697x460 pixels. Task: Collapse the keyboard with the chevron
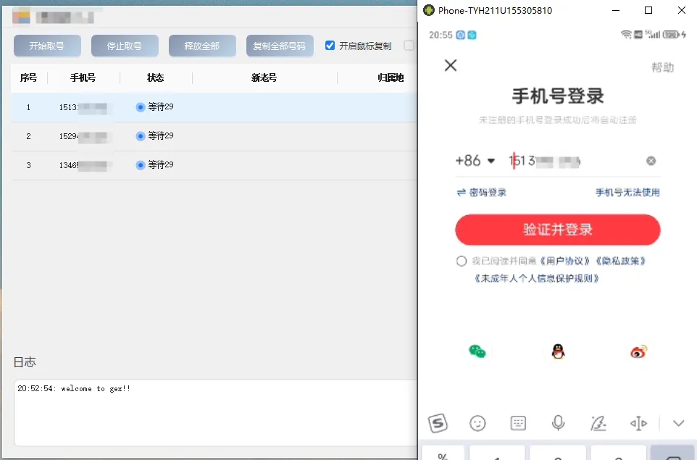click(678, 423)
